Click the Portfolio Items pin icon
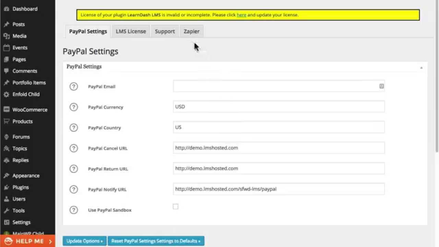Viewport: 439px width, 247px height. click(x=6, y=83)
